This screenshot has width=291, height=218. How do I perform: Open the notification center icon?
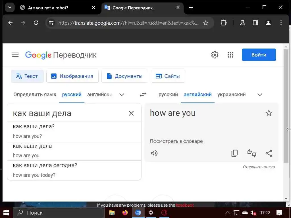[x=279, y=213]
